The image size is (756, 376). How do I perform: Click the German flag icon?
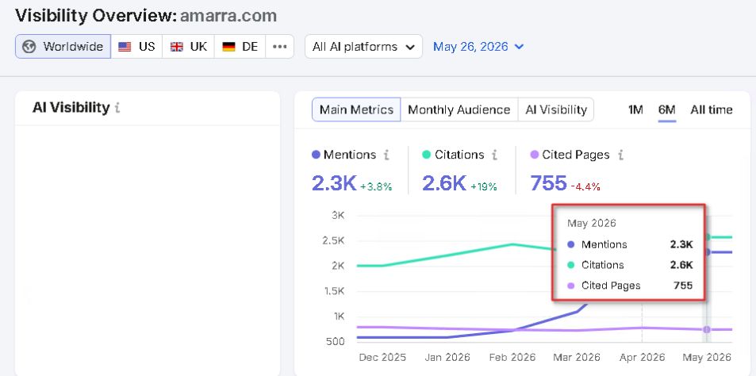[228, 47]
